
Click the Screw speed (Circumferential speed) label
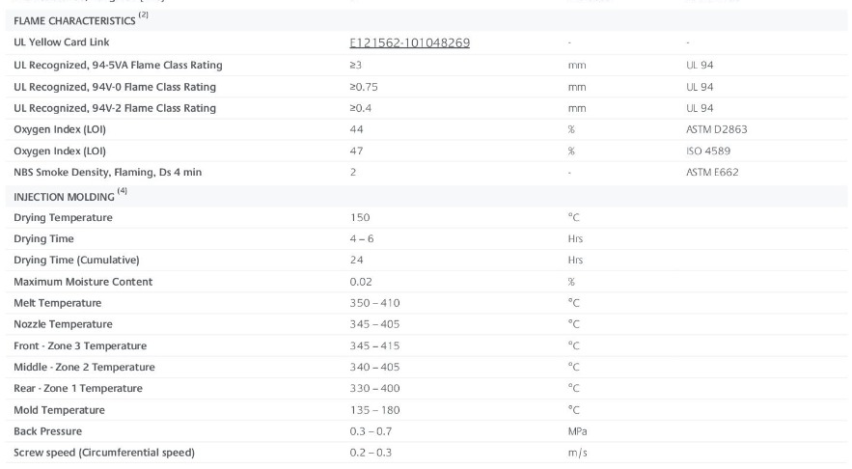(103, 454)
